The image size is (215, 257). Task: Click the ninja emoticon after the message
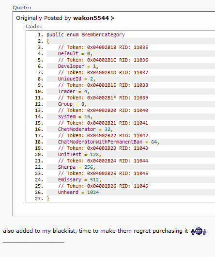click(x=199, y=231)
